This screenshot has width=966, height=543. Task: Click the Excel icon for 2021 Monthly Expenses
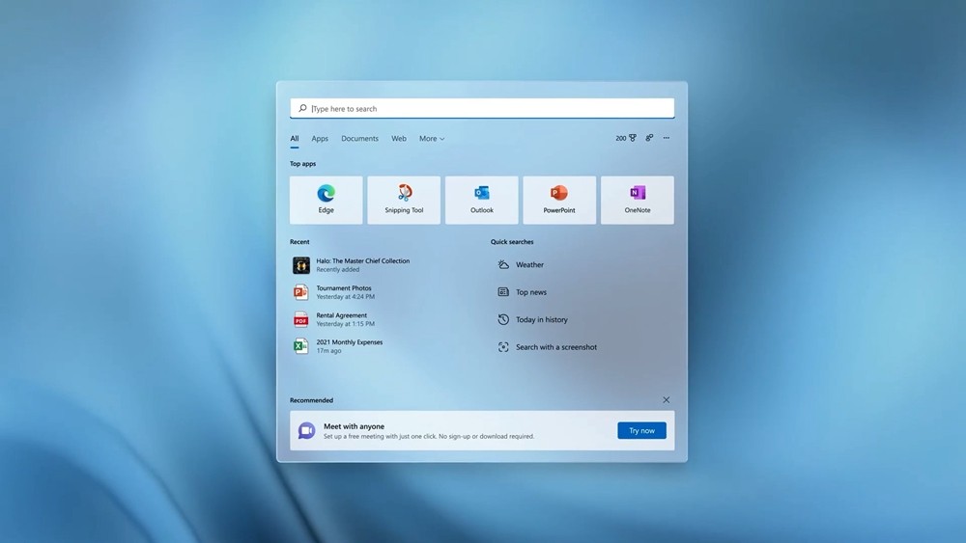click(300, 346)
